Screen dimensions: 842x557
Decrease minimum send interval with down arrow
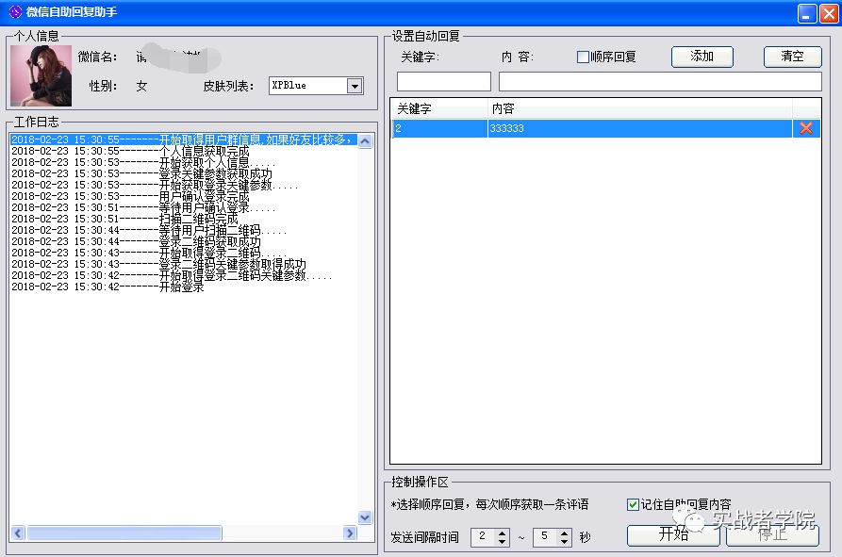[x=502, y=541]
